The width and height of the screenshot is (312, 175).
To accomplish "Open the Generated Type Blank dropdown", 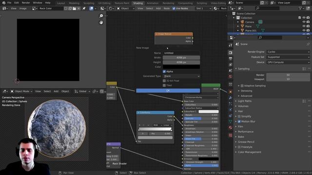I will pyautogui.click(x=181, y=76).
